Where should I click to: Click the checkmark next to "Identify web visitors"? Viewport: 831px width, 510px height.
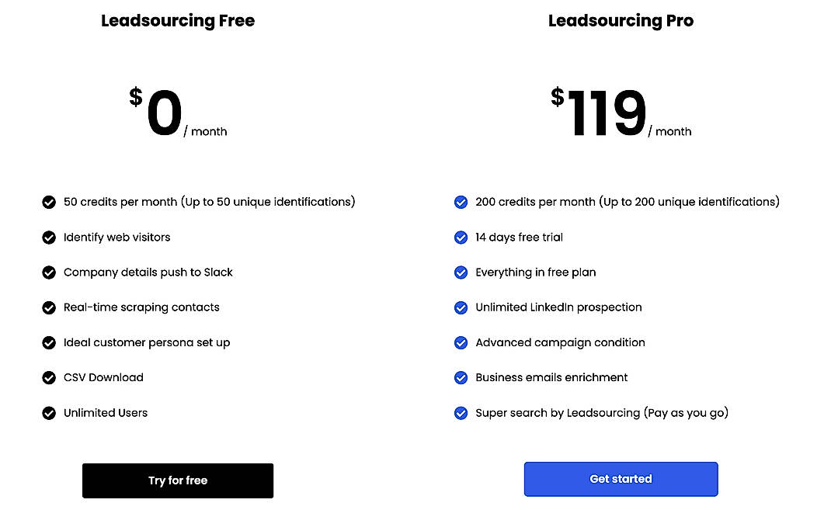click(x=49, y=237)
